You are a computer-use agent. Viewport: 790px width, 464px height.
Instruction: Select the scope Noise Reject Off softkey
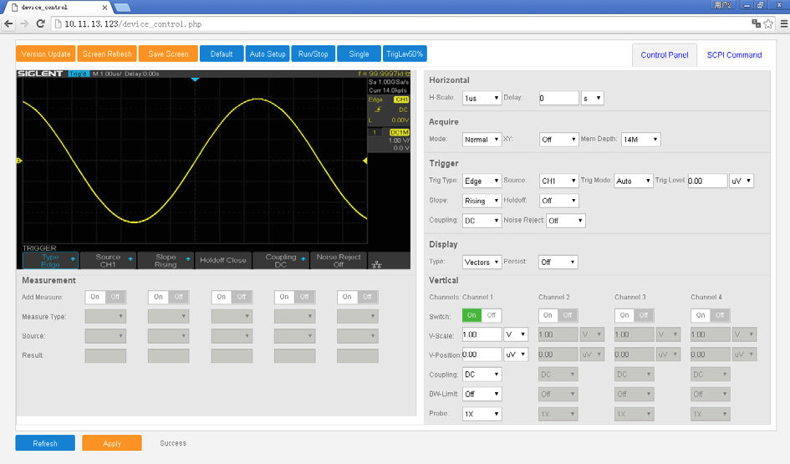coord(339,261)
